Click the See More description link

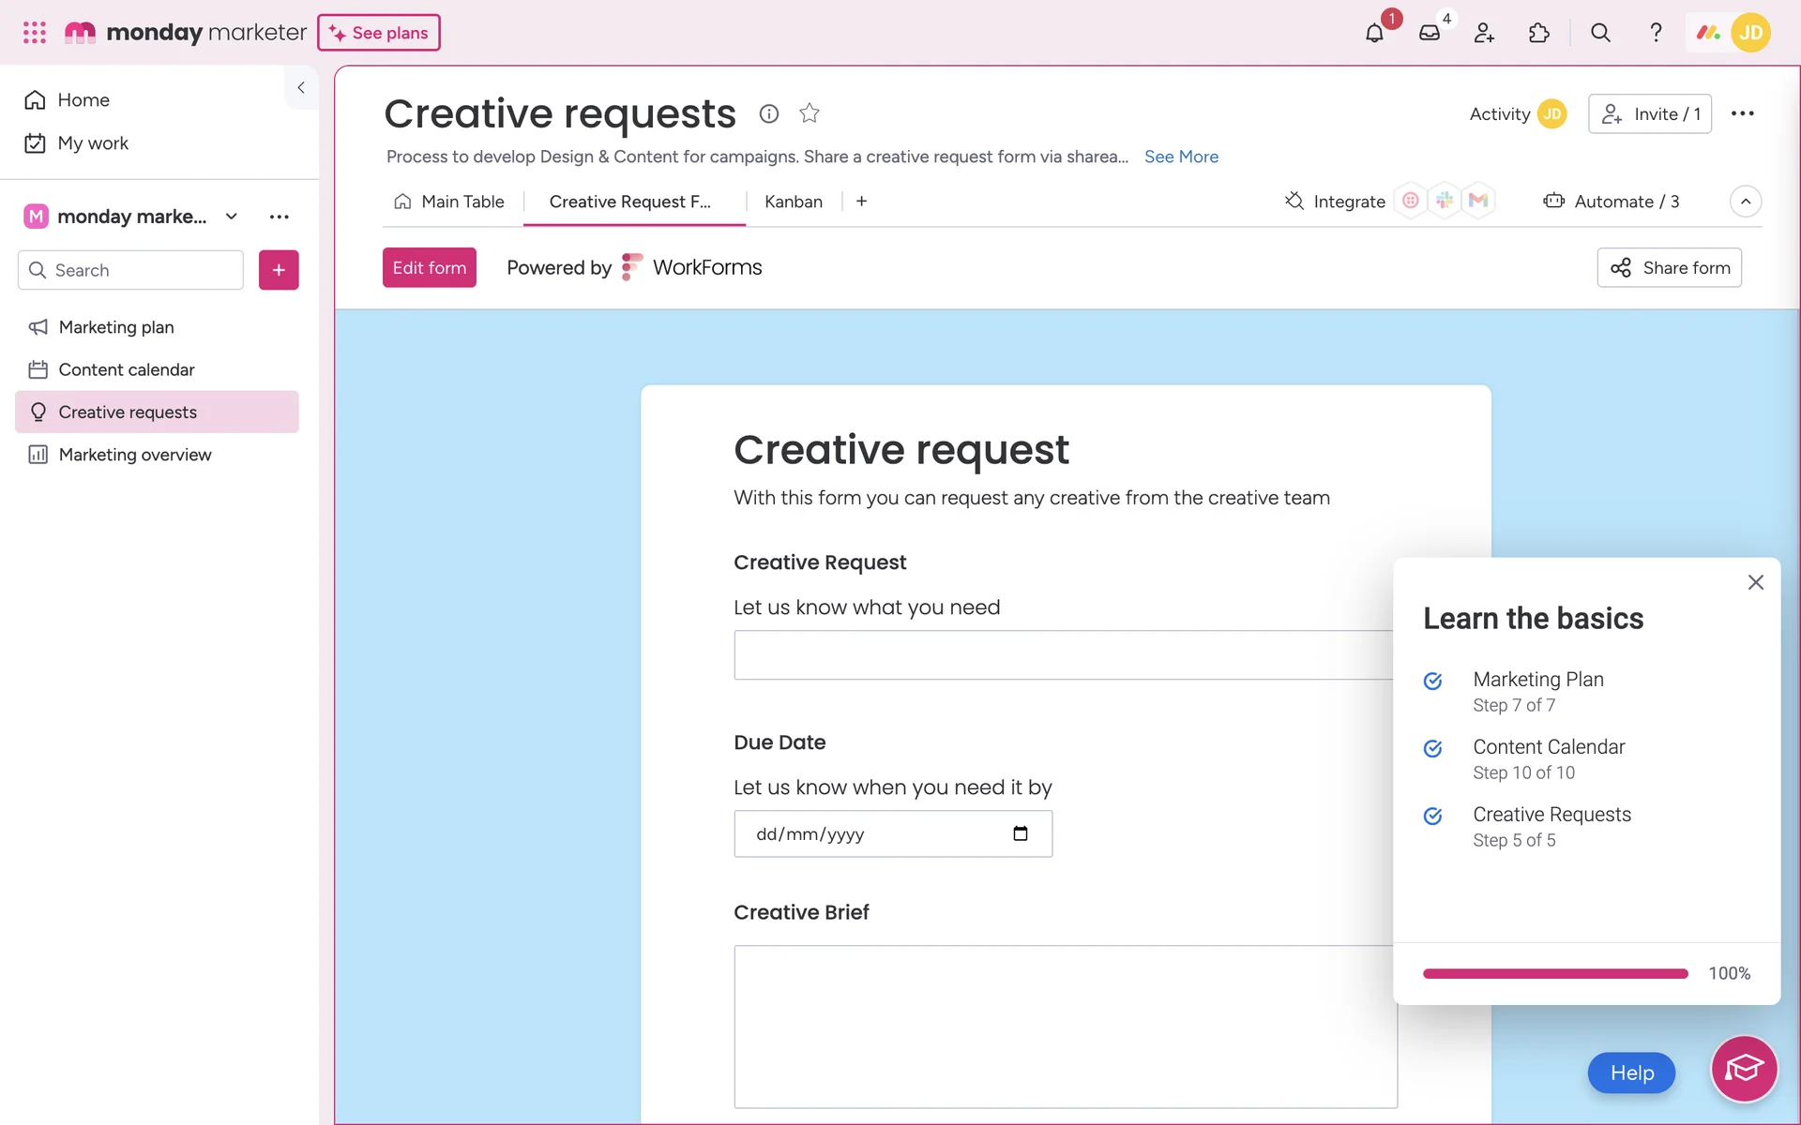tap(1181, 157)
